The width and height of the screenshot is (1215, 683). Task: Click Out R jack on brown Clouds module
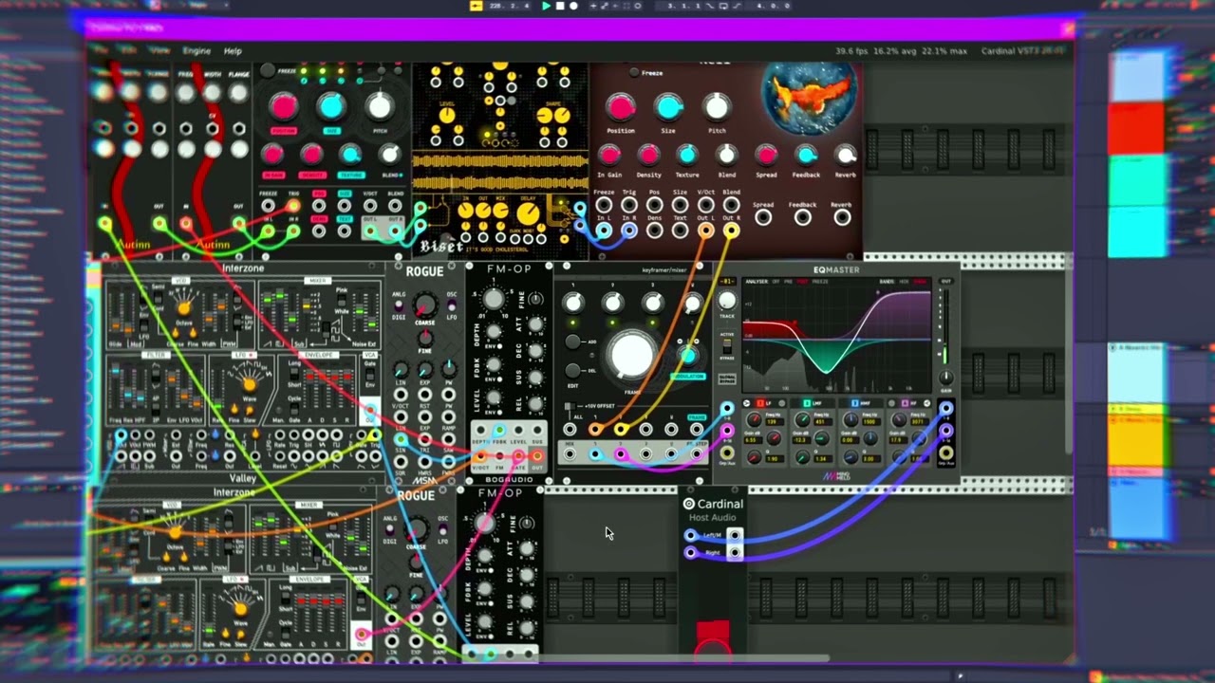731,230
